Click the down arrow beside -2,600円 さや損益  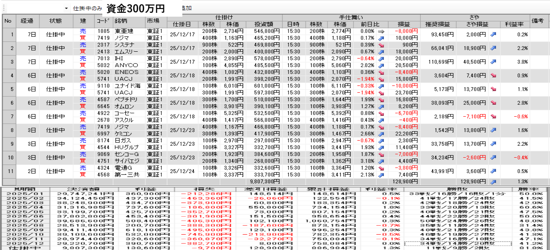493,158
